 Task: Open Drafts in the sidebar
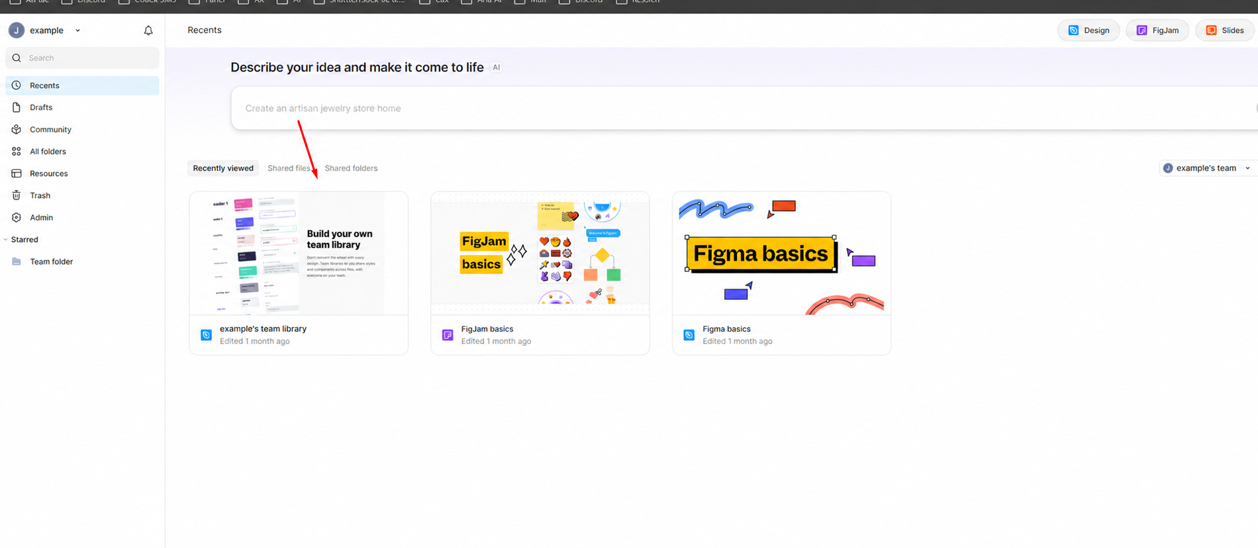pyautogui.click(x=82, y=107)
